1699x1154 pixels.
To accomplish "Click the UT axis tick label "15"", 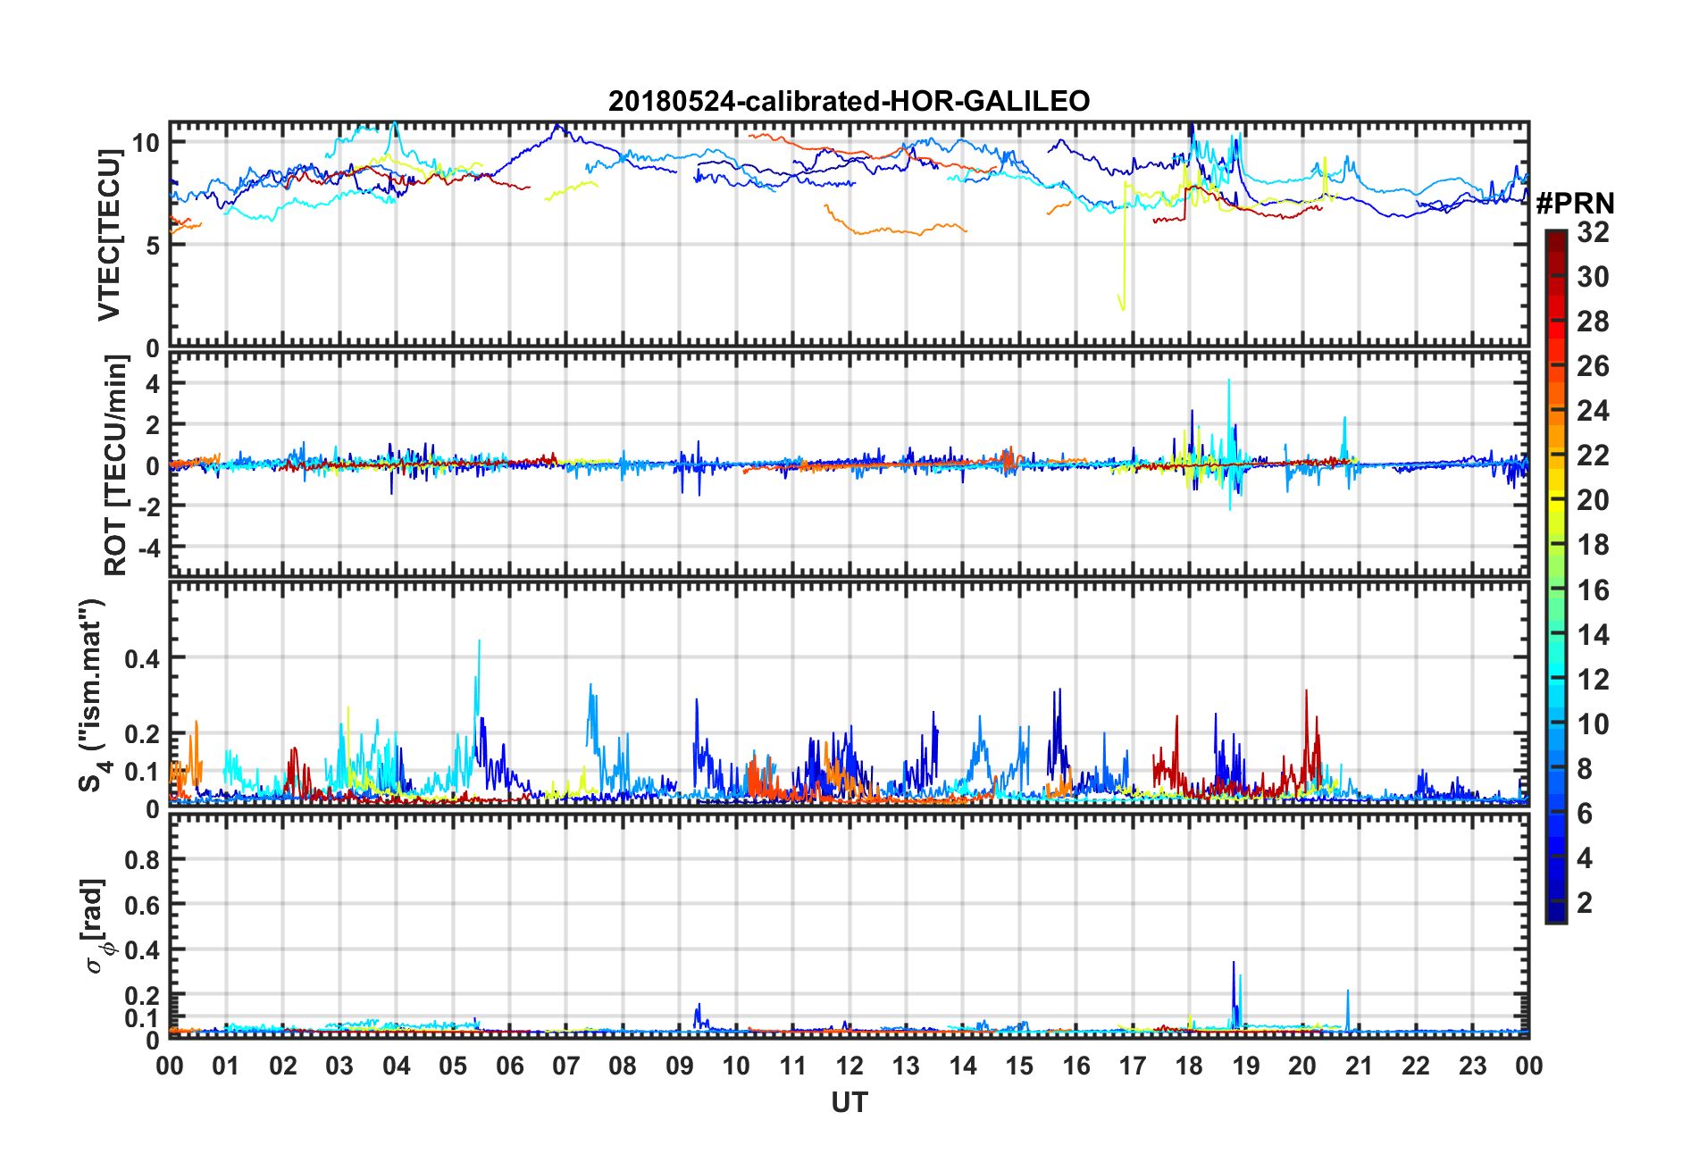I will tap(1019, 1066).
